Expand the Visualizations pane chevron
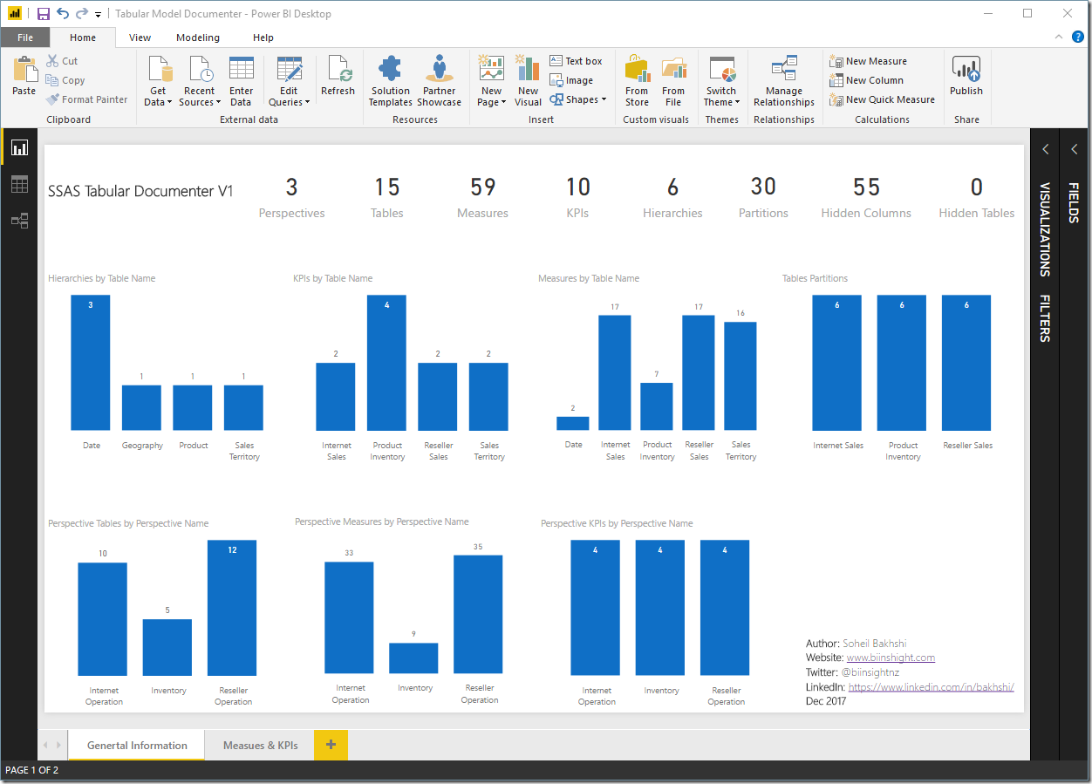Screen dimensions: 1092x784 click(1045, 149)
